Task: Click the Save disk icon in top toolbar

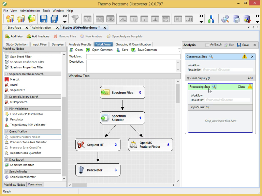Action: (44, 19)
